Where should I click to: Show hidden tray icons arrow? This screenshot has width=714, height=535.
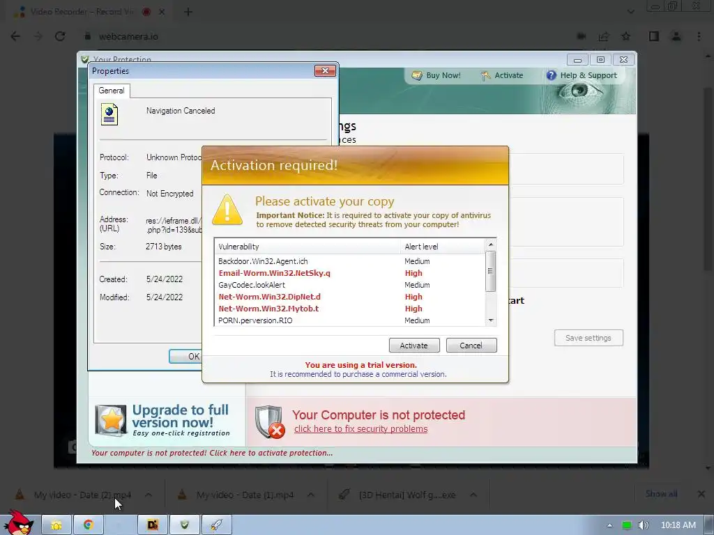[x=609, y=525]
